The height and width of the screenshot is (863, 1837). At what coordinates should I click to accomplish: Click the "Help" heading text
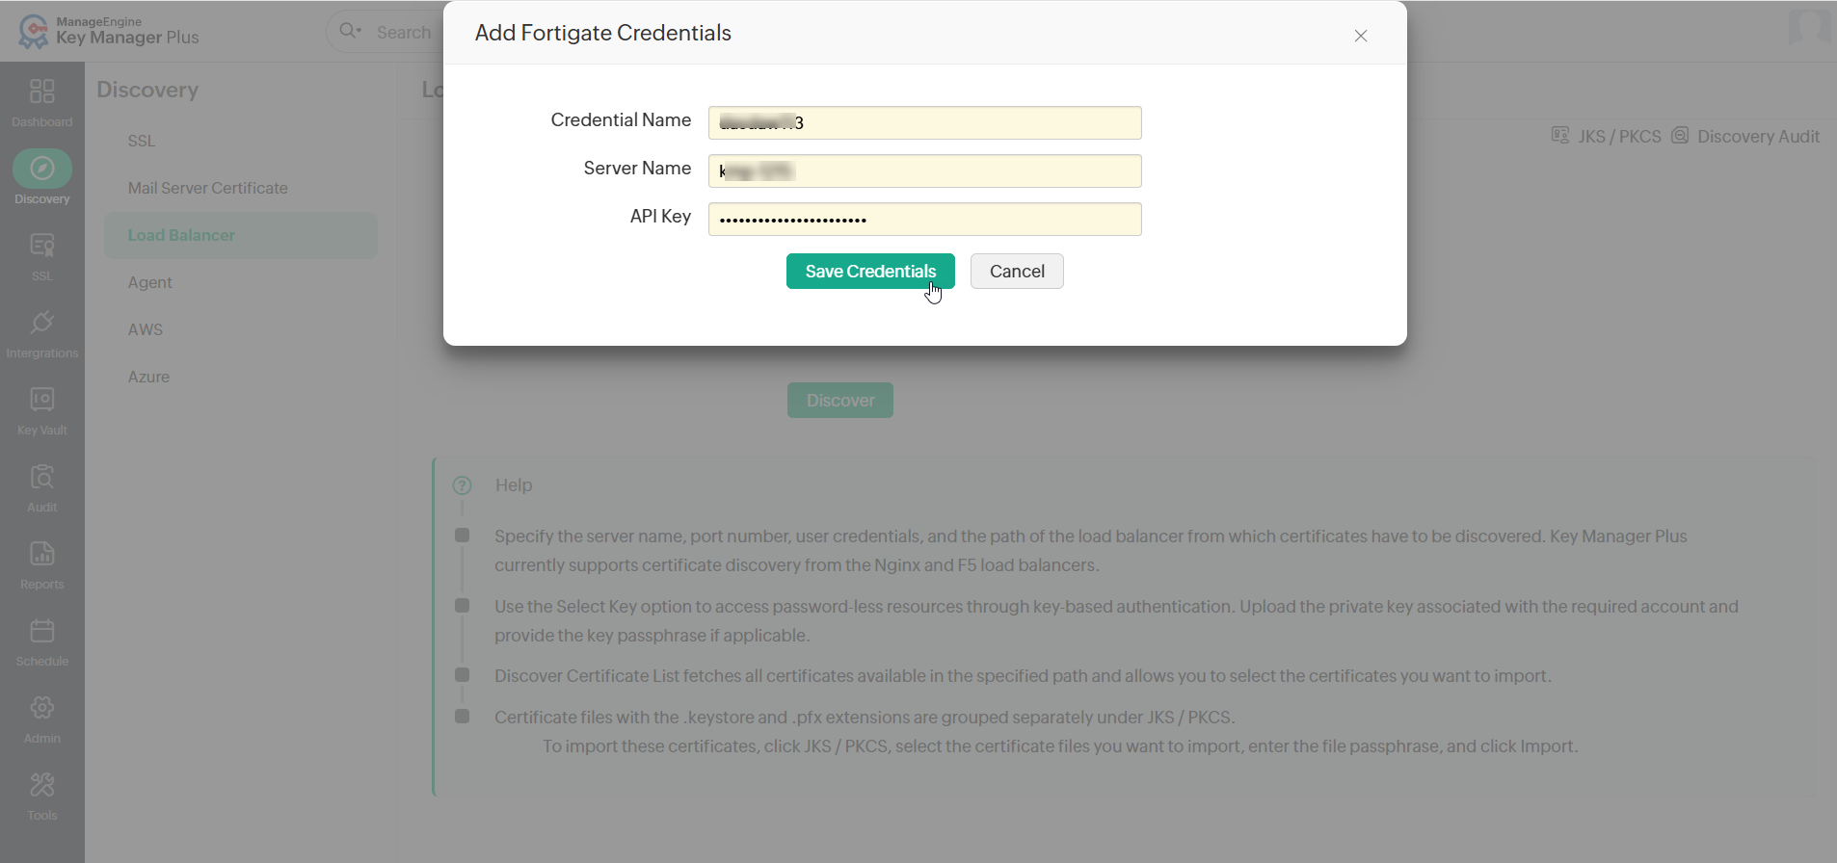tap(514, 485)
